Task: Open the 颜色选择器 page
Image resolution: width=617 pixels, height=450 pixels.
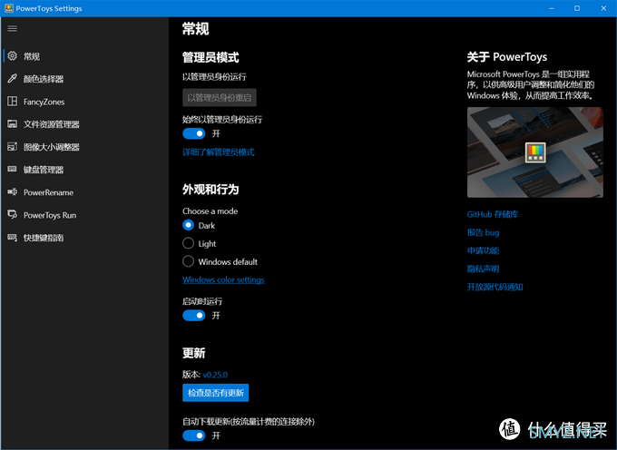Action: [84, 79]
